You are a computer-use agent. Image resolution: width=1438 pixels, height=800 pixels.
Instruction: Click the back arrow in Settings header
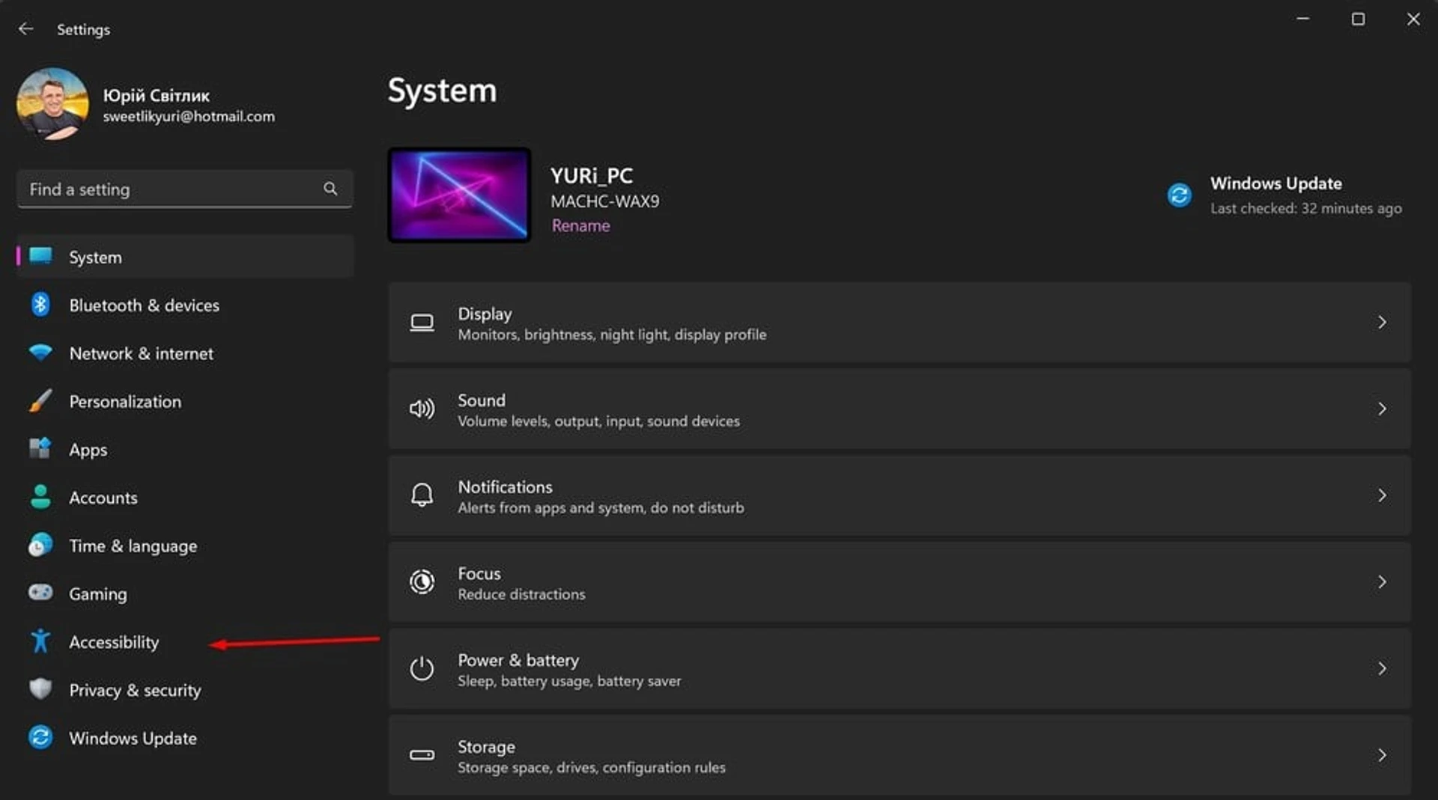[26, 28]
